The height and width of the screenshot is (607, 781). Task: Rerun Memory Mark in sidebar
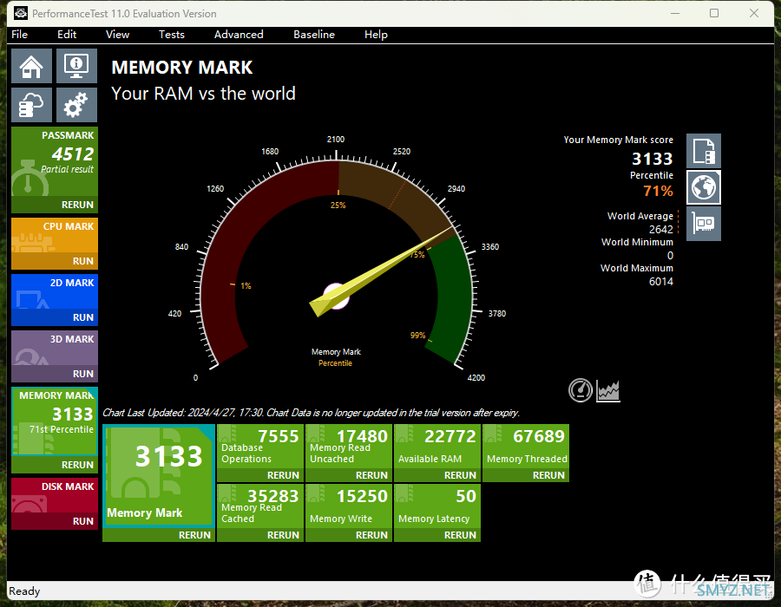point(55,464)
